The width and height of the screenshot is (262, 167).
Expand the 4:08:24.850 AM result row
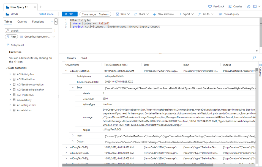coord(66,147)
